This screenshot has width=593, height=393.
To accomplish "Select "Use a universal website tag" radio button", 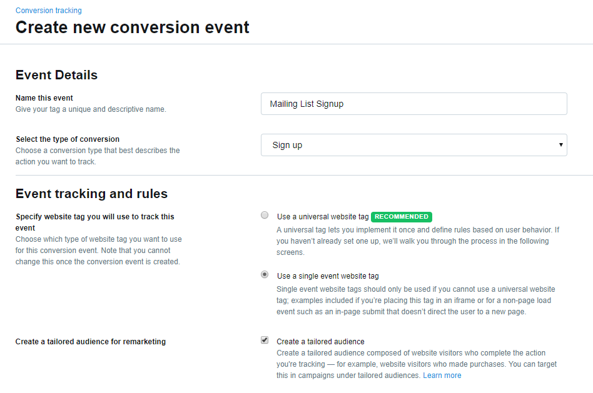I will (264, 214).
